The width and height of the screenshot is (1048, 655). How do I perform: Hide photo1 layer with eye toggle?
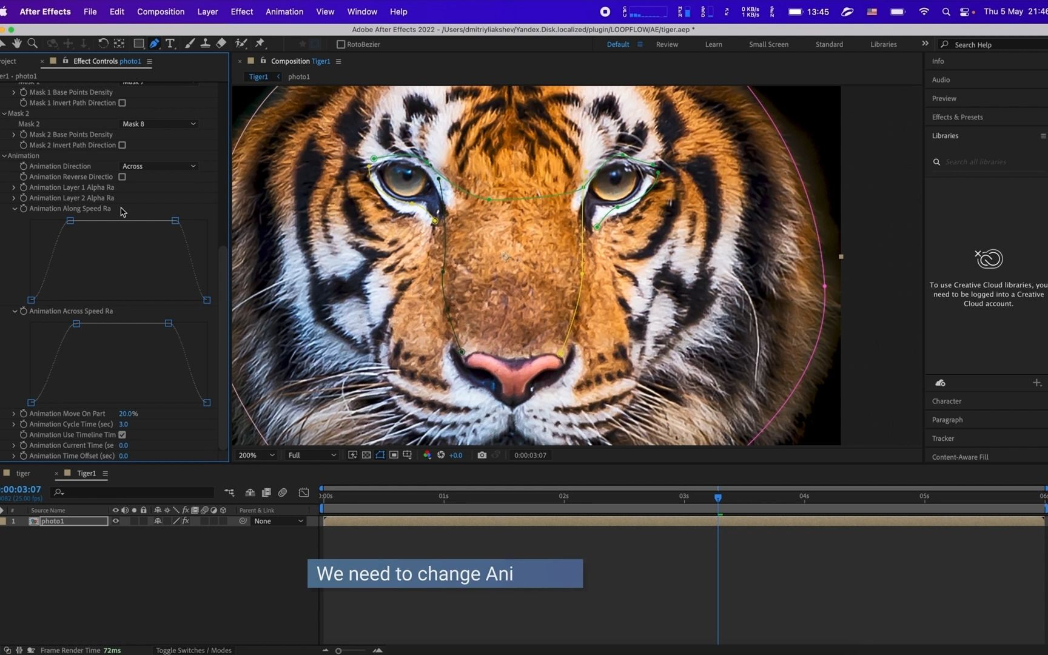pyautogui.click(x=116, y=521)
